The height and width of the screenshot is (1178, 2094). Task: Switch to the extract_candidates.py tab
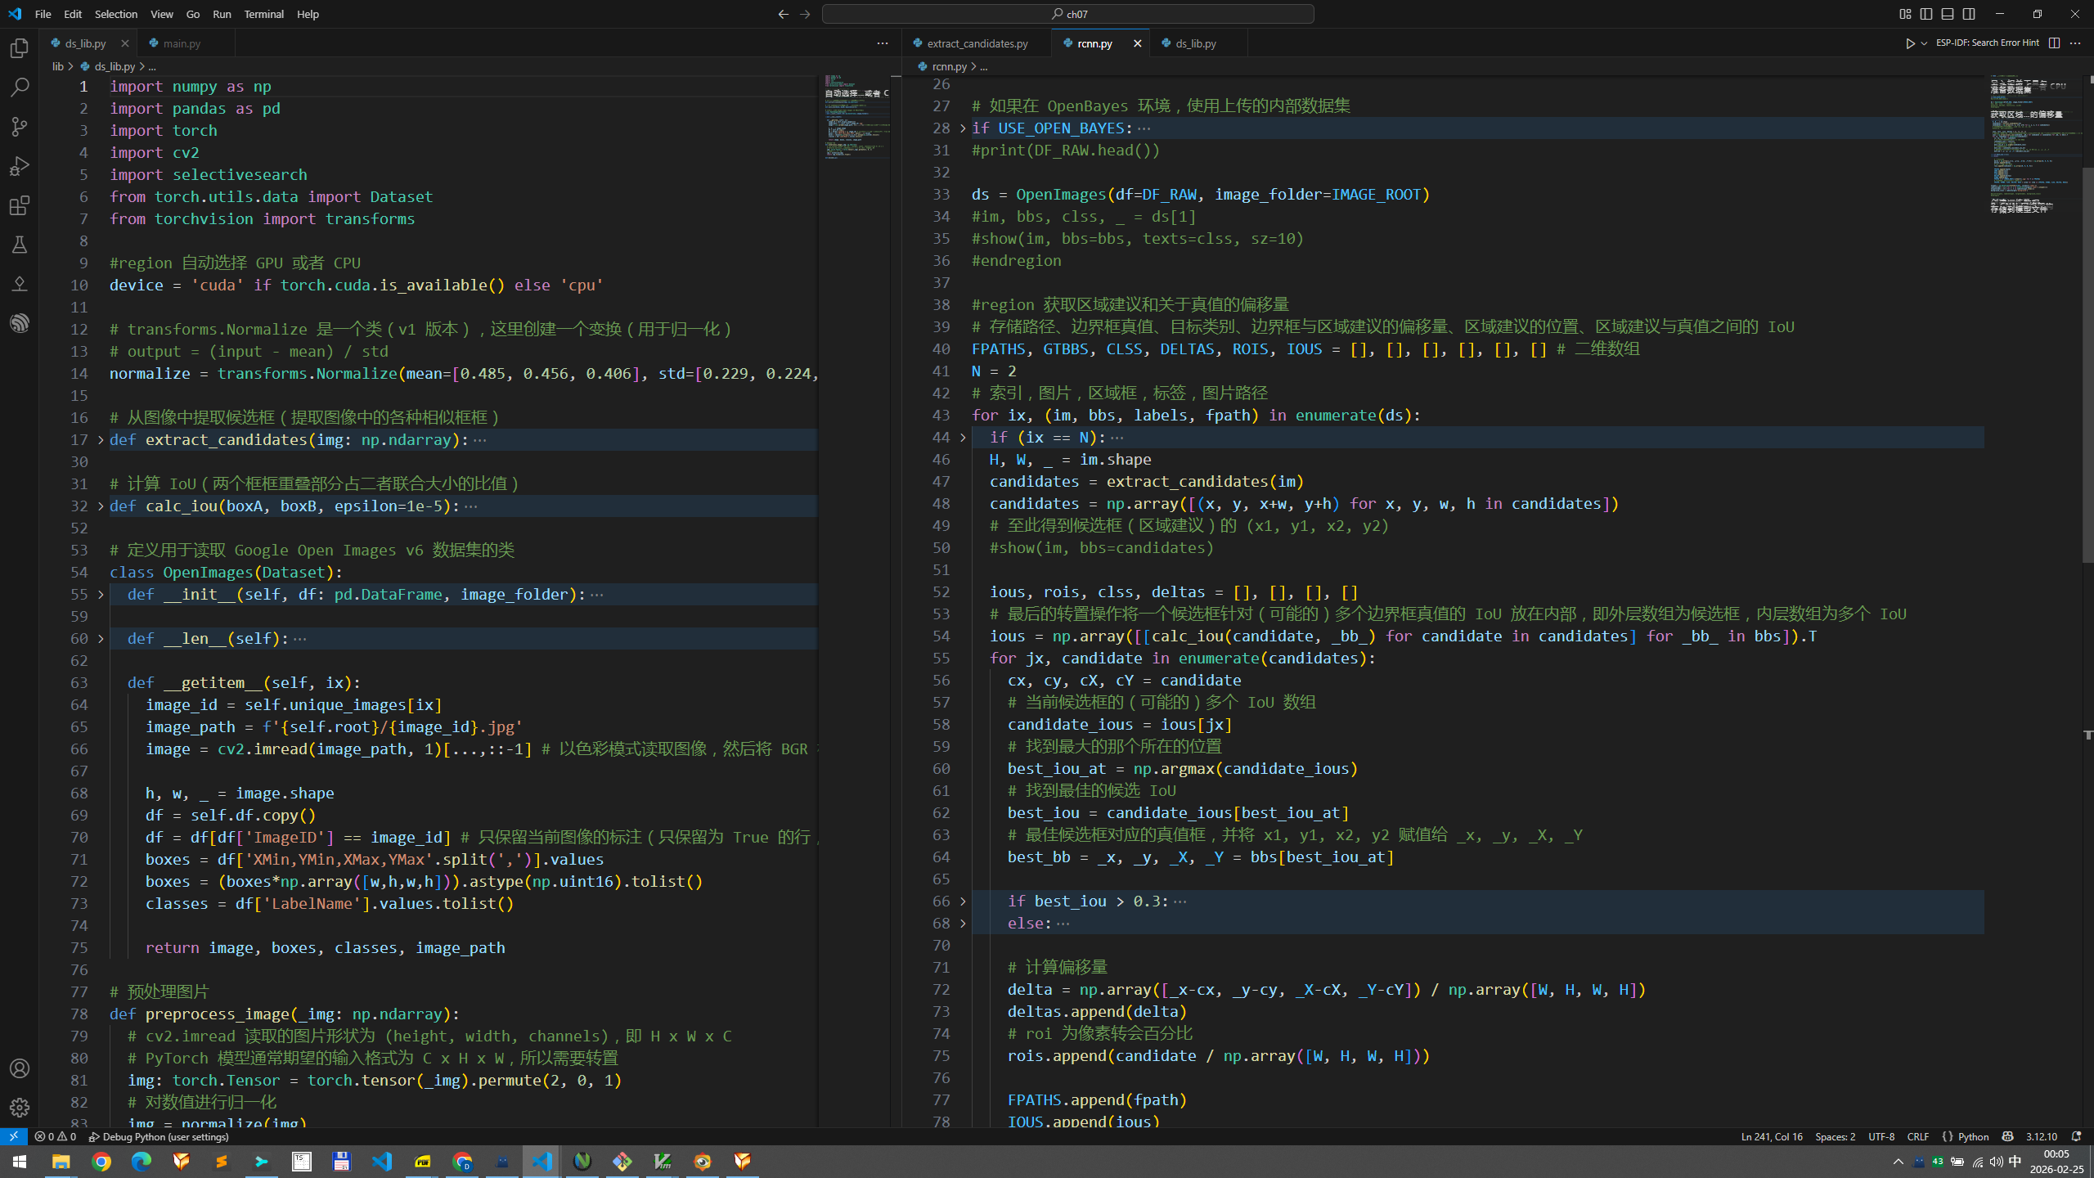point(977,43)
